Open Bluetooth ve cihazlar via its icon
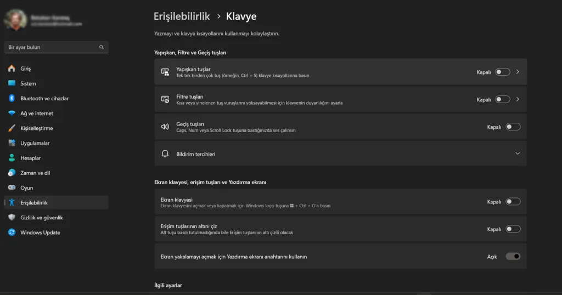The height and width of the screenshot is (295, 562). coord(12,99)
